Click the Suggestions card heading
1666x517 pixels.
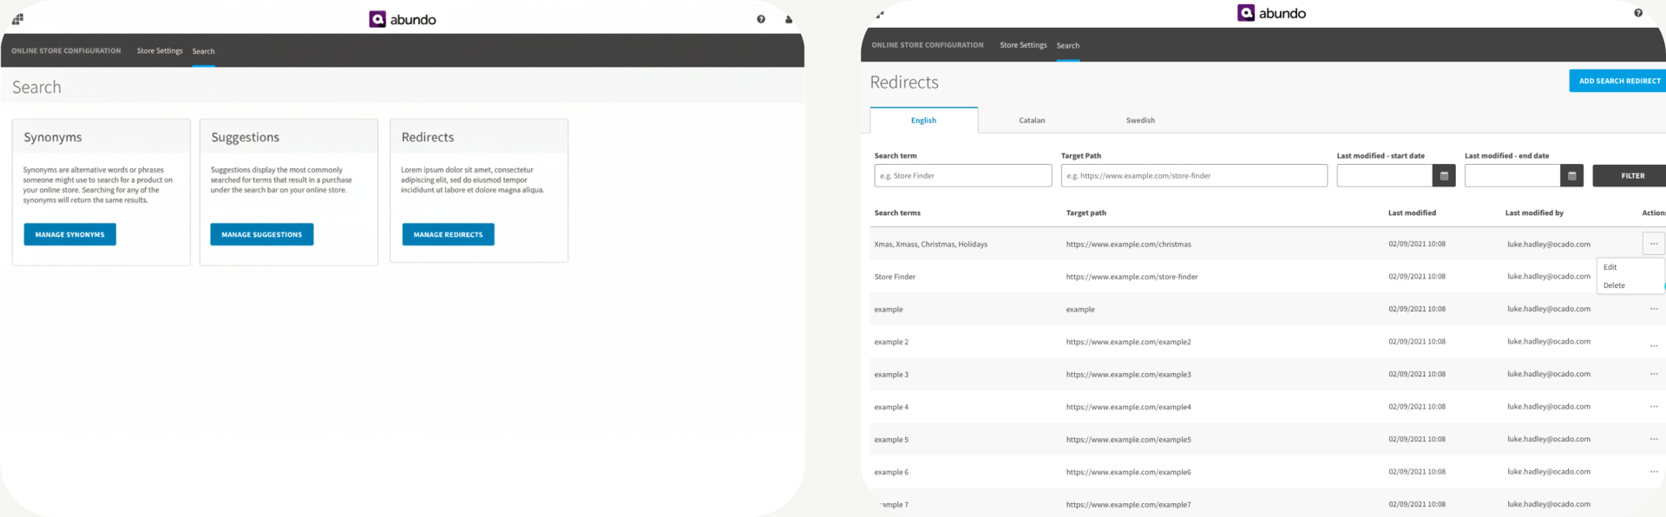point(246,137)
